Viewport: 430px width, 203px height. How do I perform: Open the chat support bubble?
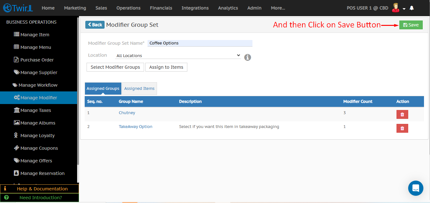(415, 188)
